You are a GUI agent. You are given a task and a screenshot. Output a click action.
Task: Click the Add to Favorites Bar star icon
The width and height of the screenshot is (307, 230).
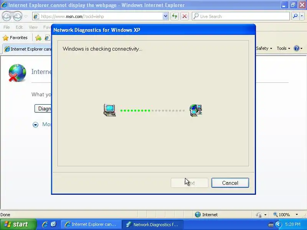click(x=38, y=38)
